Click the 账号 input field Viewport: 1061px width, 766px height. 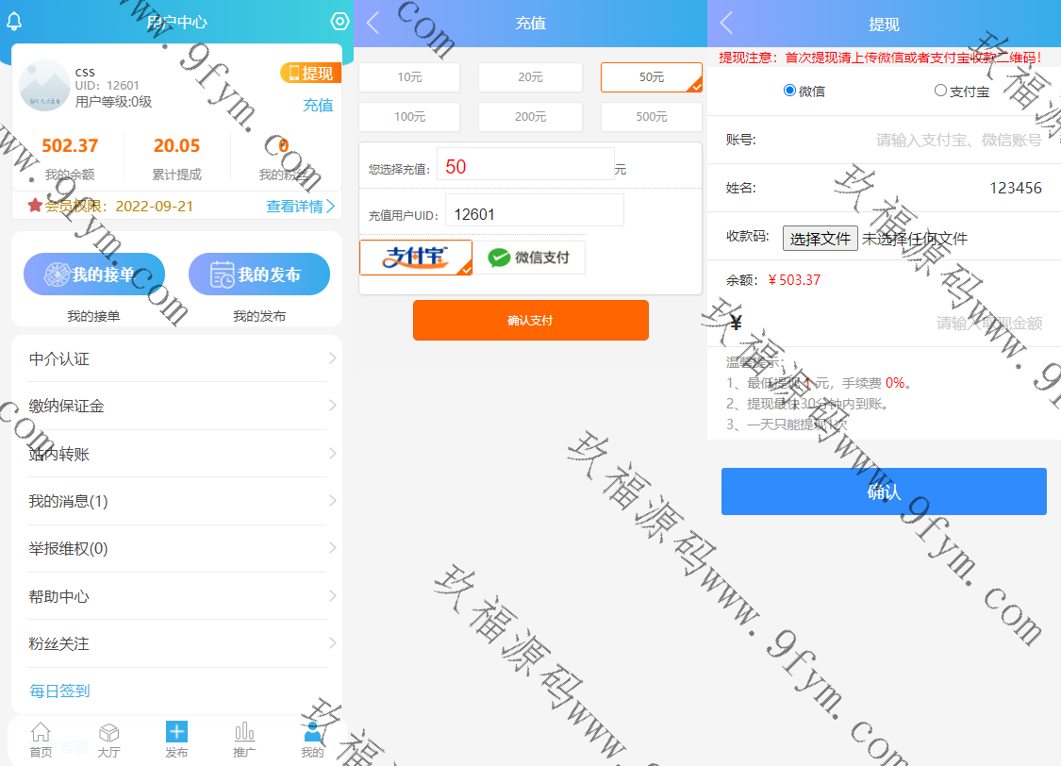[x=943, y=140]
